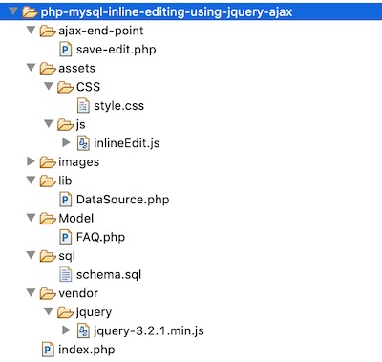Click the images folder icon
This screenshot has width=382, height=362.
click(48, 162)
